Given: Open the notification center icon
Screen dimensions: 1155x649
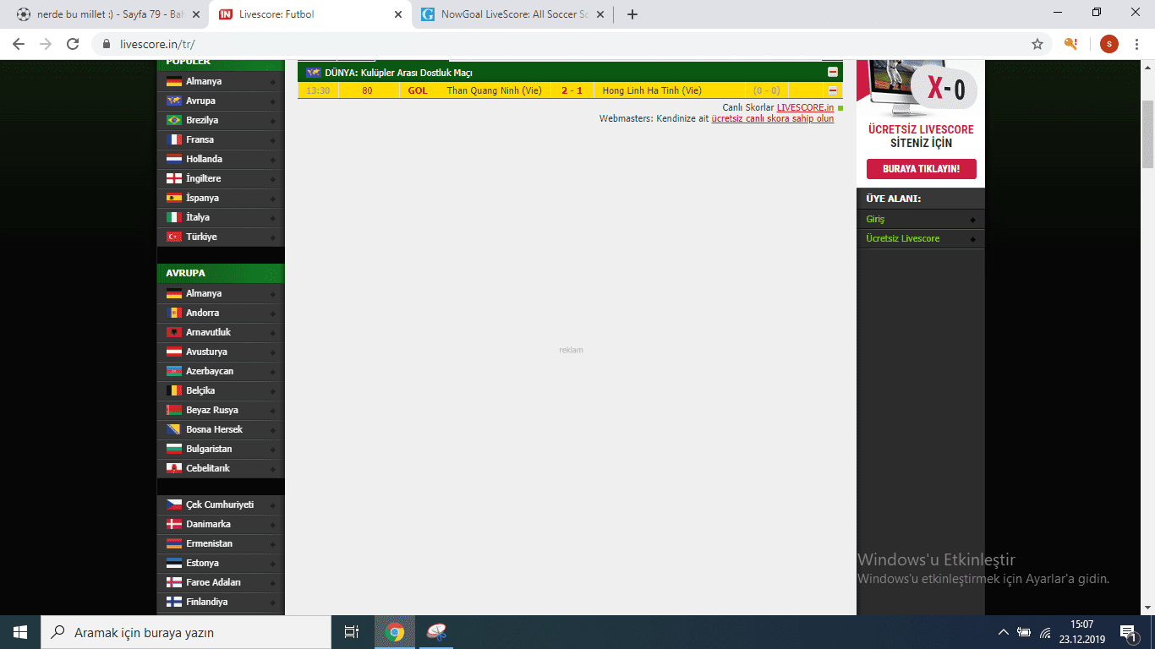Looking at the screenshot, I should 1127,632.
